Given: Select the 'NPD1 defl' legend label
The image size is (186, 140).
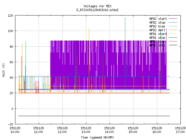Looking at the screenshot, I should click(x=157, y=45).
